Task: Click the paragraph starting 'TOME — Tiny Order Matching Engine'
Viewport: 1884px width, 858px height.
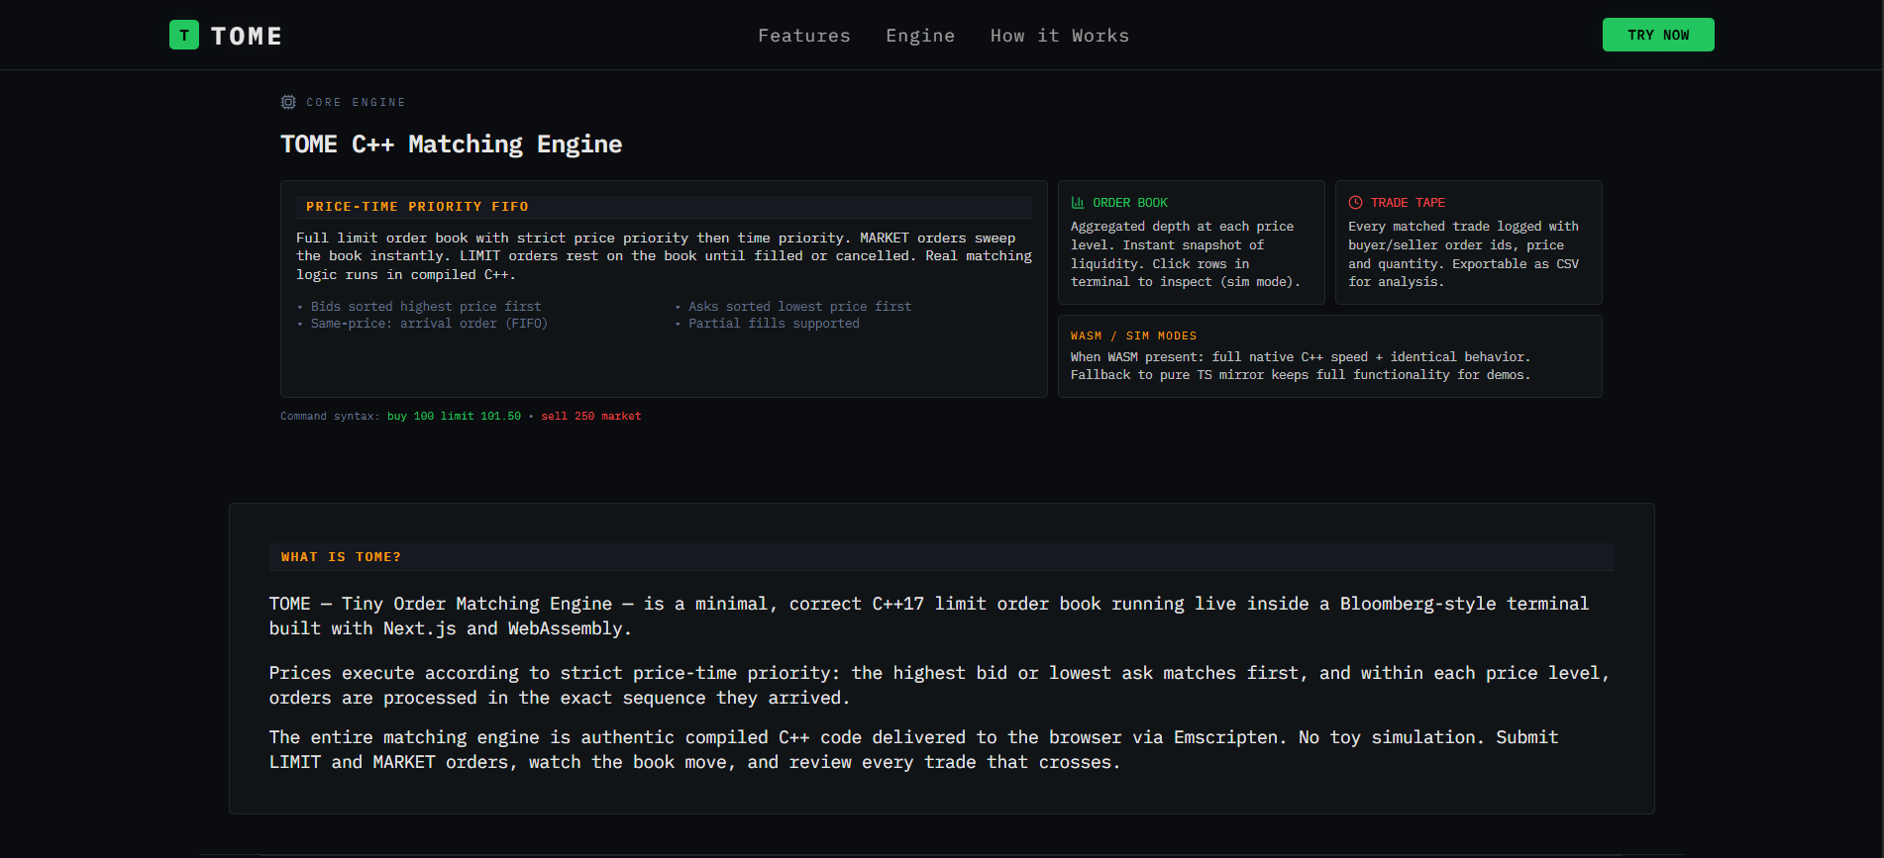Action: pyautogui.click(x=929, y=616)
